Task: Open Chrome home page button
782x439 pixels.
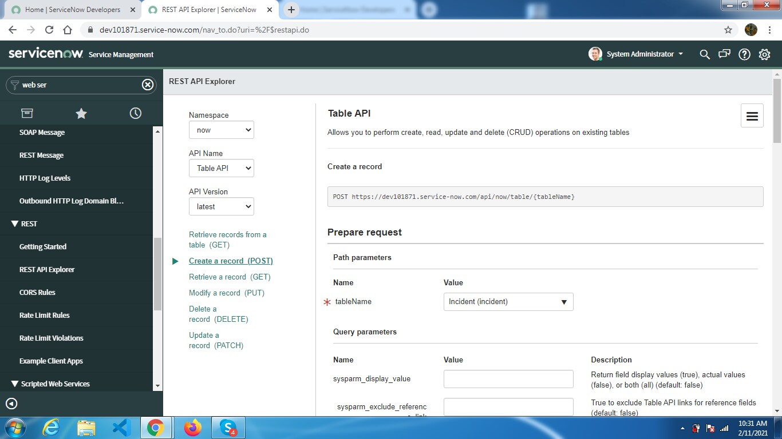Action: pyautogui.click(x=68, y=30)
